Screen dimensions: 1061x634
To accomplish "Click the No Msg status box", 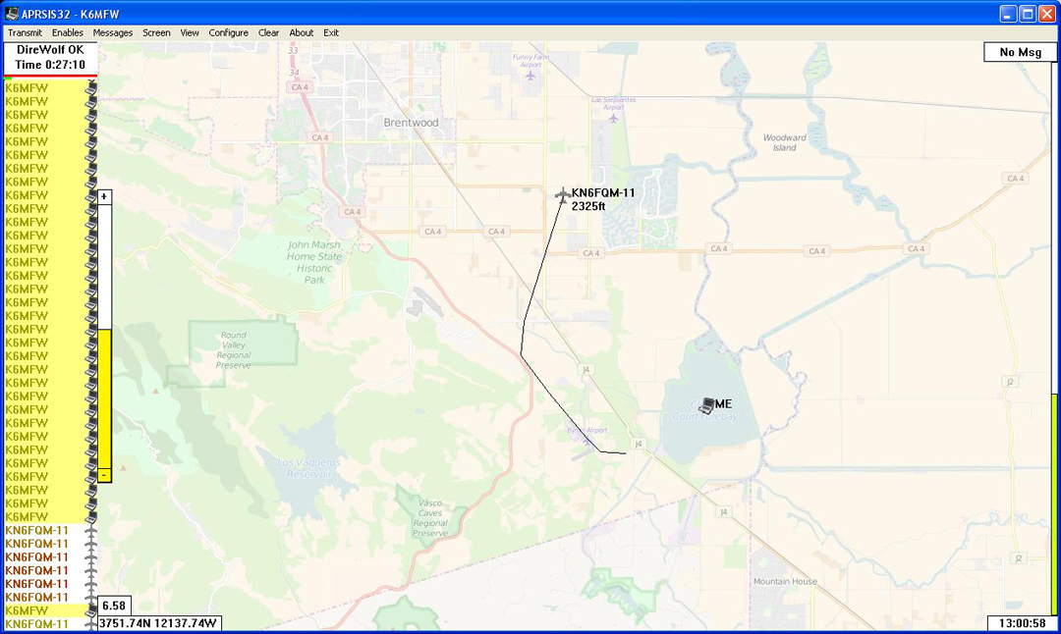I will (1020, 52).
